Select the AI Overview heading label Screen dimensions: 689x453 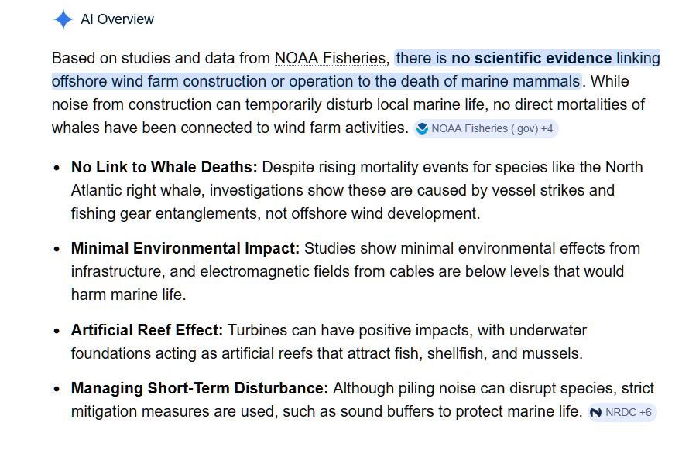tap(118, 19)
